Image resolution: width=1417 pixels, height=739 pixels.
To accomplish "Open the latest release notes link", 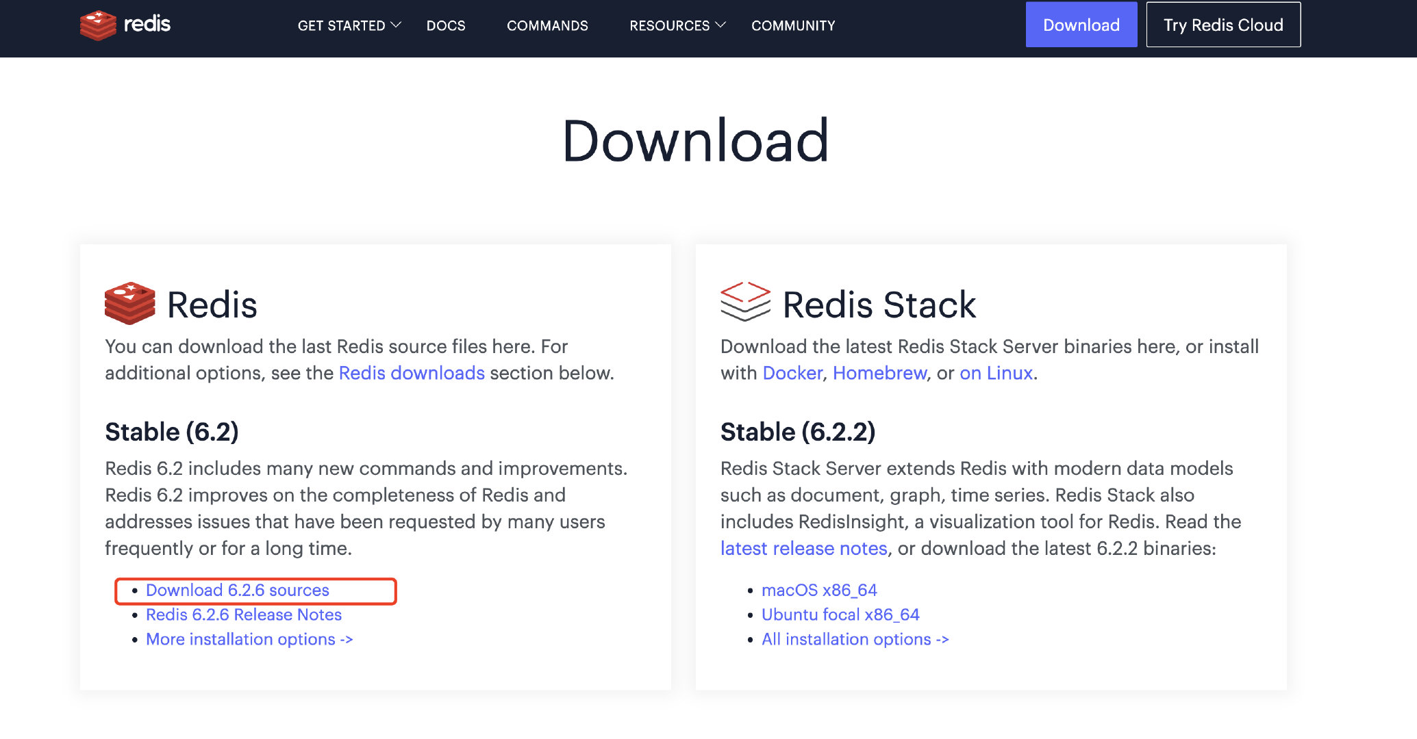I will 803,548.
